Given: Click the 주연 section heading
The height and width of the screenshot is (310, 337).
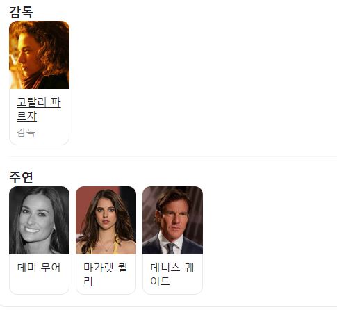Looking at the screenshot, I should click(x=21, y=177).
